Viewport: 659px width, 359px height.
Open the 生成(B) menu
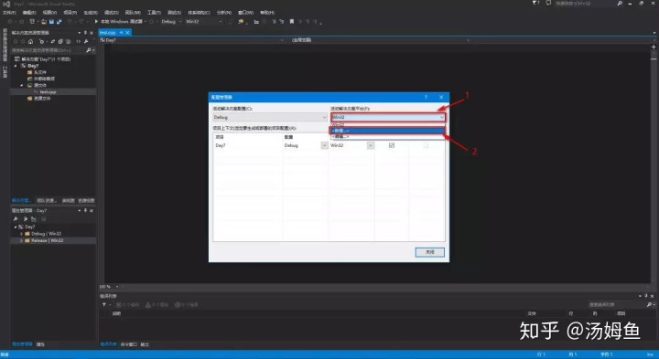tap(91, 13)
